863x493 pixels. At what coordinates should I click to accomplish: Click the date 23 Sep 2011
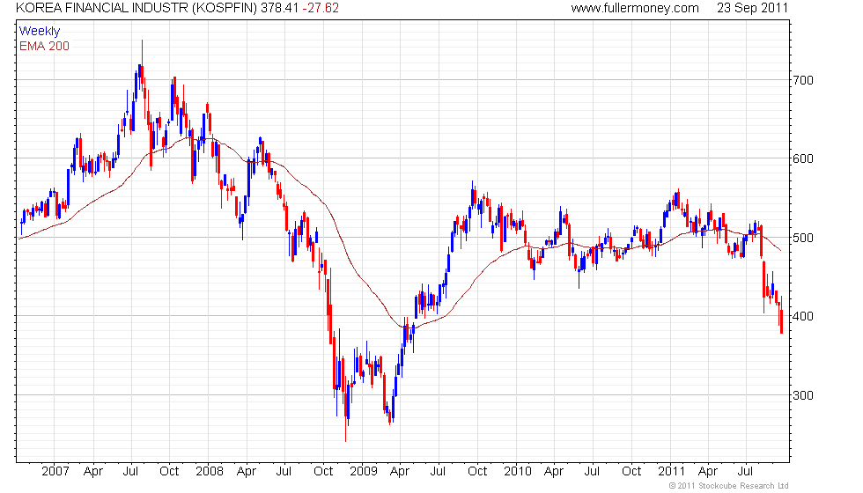pyautogui.click(x=752, y=8)
